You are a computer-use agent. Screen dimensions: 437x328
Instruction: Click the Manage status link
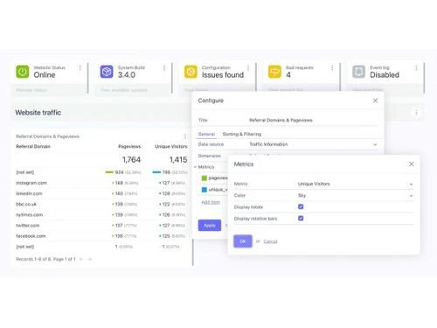[31, 90]
